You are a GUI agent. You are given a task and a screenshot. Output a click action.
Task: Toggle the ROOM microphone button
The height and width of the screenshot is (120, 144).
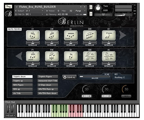87,96
